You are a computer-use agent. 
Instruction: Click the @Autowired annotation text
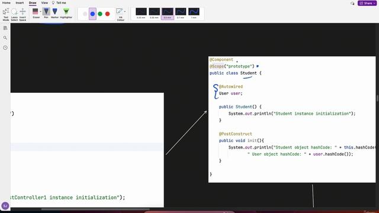click(231, 86)
